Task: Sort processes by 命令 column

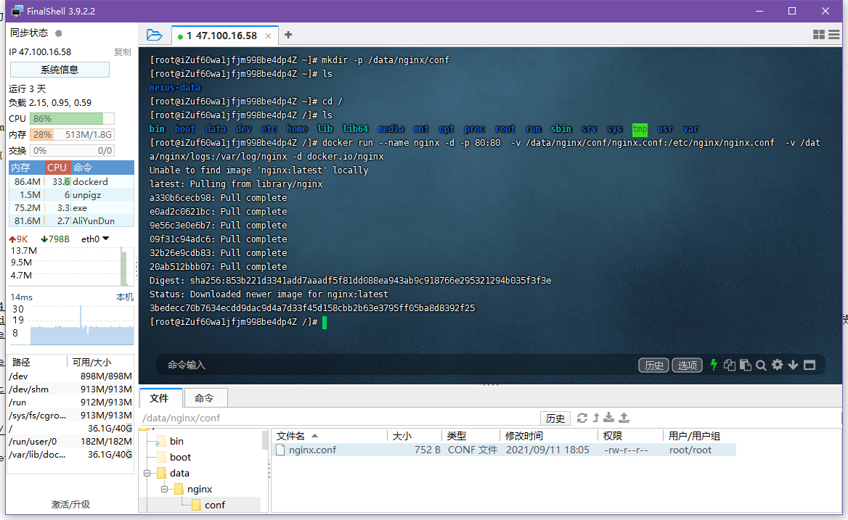Action: coord(102,168)
